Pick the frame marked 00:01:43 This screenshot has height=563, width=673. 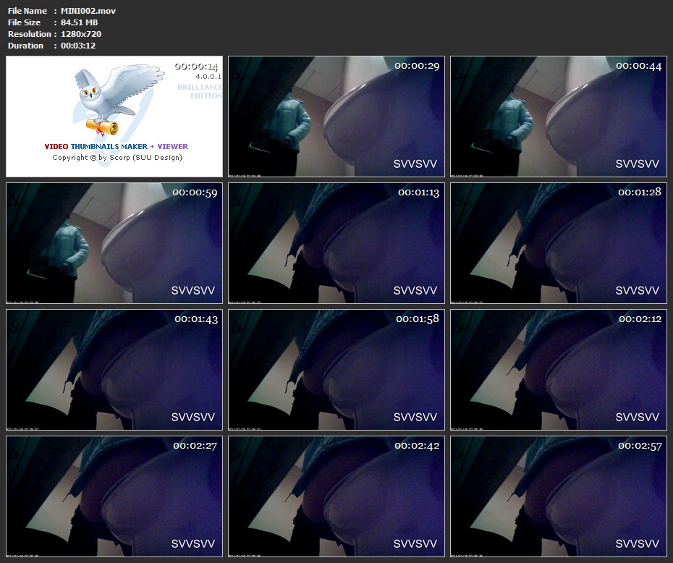click(x=114, y=370)
